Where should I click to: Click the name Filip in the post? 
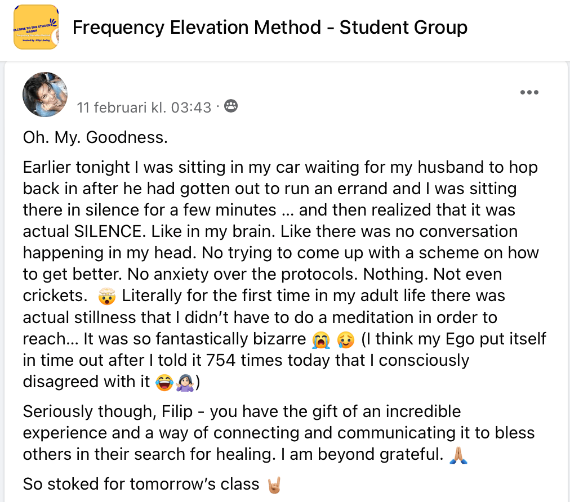tap(177, 411)
